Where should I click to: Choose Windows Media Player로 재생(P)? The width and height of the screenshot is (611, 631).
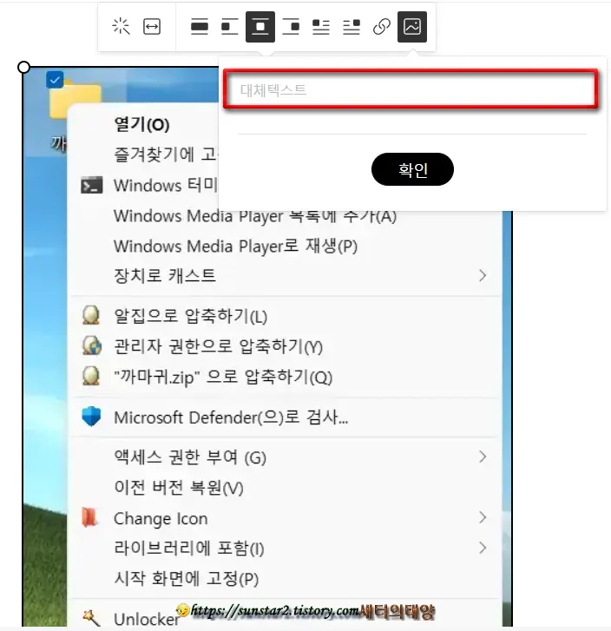[235, 246]
